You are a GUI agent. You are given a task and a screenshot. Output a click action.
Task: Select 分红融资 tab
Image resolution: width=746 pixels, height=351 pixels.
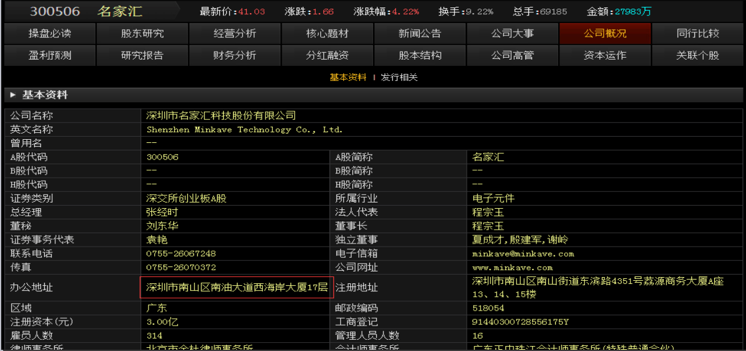328,55
